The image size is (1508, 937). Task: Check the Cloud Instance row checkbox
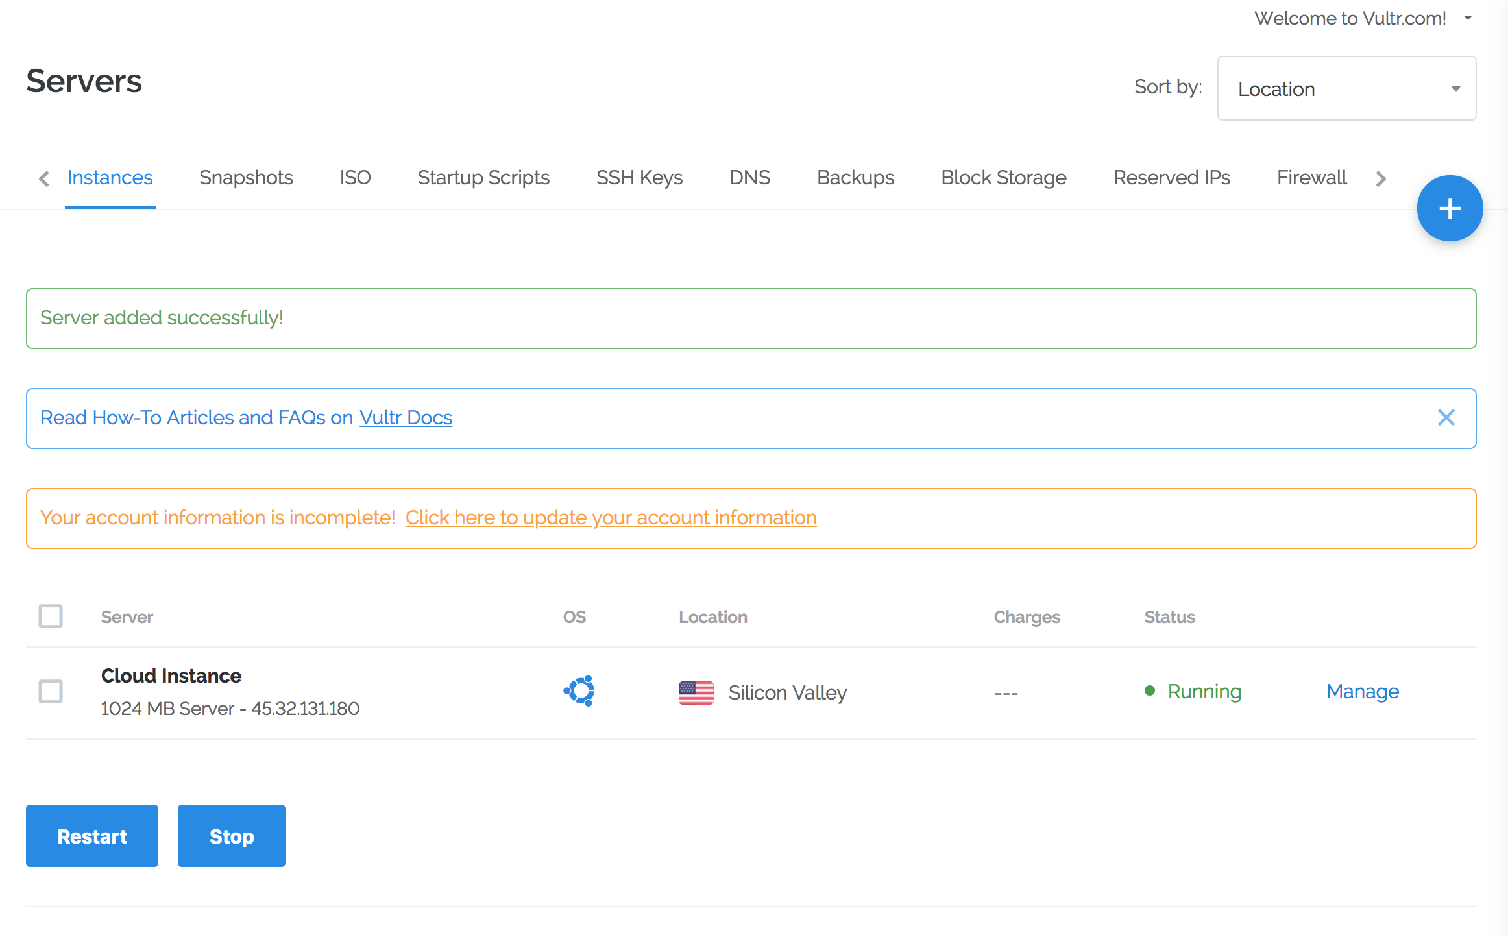click(x=51, y=691)
